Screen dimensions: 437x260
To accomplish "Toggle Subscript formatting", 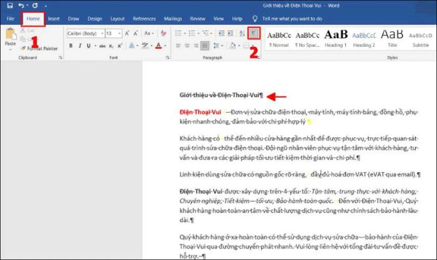I will tap(111, 46).
